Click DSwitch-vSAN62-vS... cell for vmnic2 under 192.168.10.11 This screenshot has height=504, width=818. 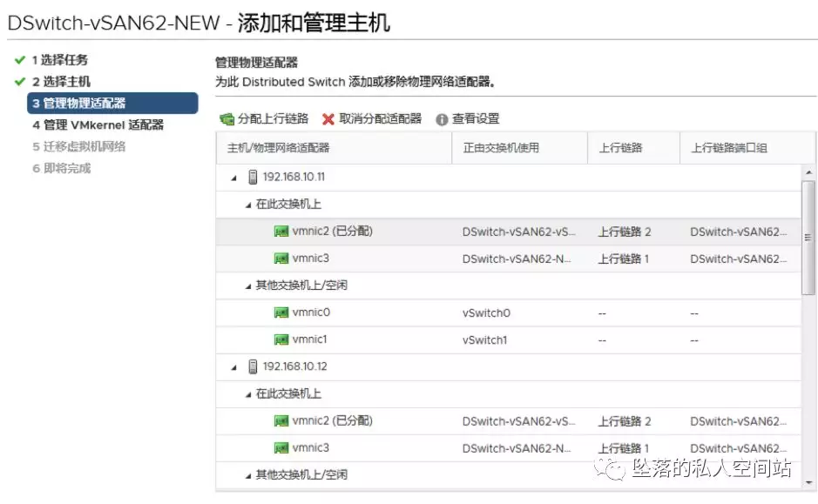519,232
